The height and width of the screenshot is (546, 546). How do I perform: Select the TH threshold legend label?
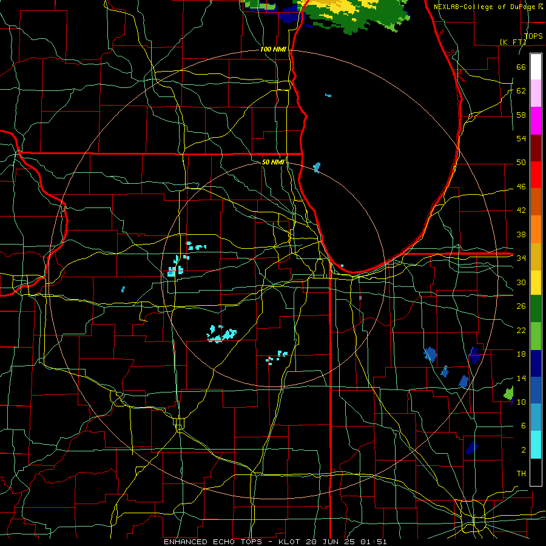521,474
